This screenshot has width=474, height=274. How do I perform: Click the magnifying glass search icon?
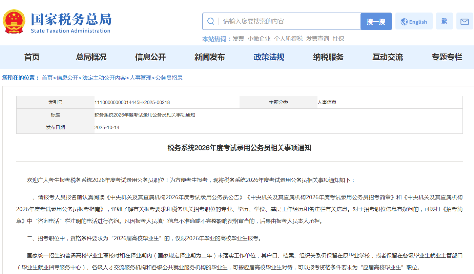coord(210,21)
